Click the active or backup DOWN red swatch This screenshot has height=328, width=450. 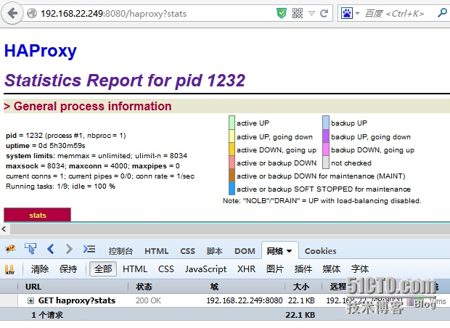click(232, 163)
